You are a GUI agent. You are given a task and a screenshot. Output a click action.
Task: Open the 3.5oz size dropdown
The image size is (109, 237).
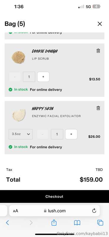point(21,134)
